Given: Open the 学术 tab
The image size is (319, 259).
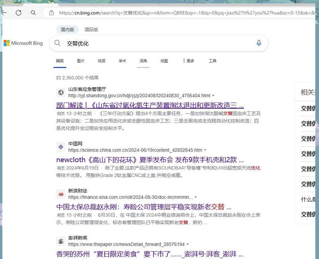Looking at the screenshot, I should click(x=122, y=61).
